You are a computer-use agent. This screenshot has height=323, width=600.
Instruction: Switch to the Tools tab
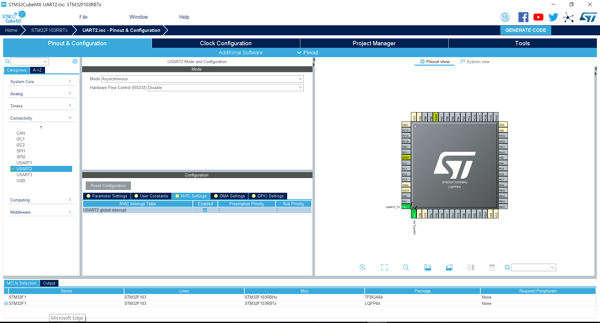coord(522,43)
